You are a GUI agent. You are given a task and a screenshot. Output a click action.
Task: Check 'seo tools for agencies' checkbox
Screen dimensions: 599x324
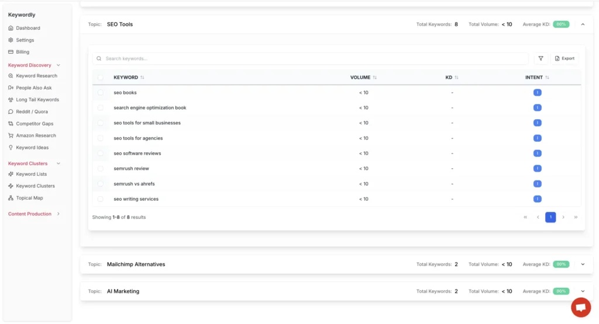[100, 138]
